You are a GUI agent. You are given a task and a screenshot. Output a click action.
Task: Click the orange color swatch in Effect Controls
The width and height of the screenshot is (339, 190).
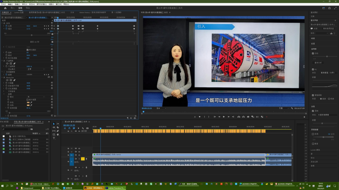point(28,102)
